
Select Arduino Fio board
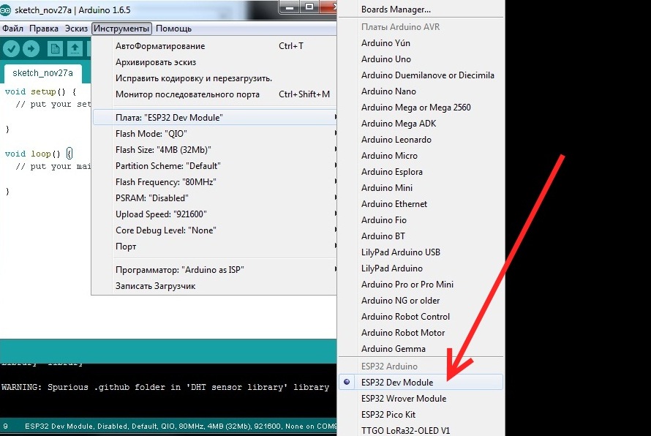421,220
